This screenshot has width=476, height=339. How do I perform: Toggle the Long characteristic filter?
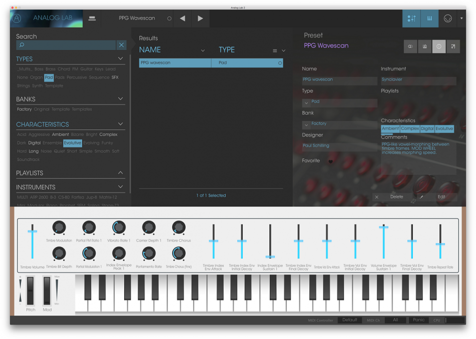(34, 151)
